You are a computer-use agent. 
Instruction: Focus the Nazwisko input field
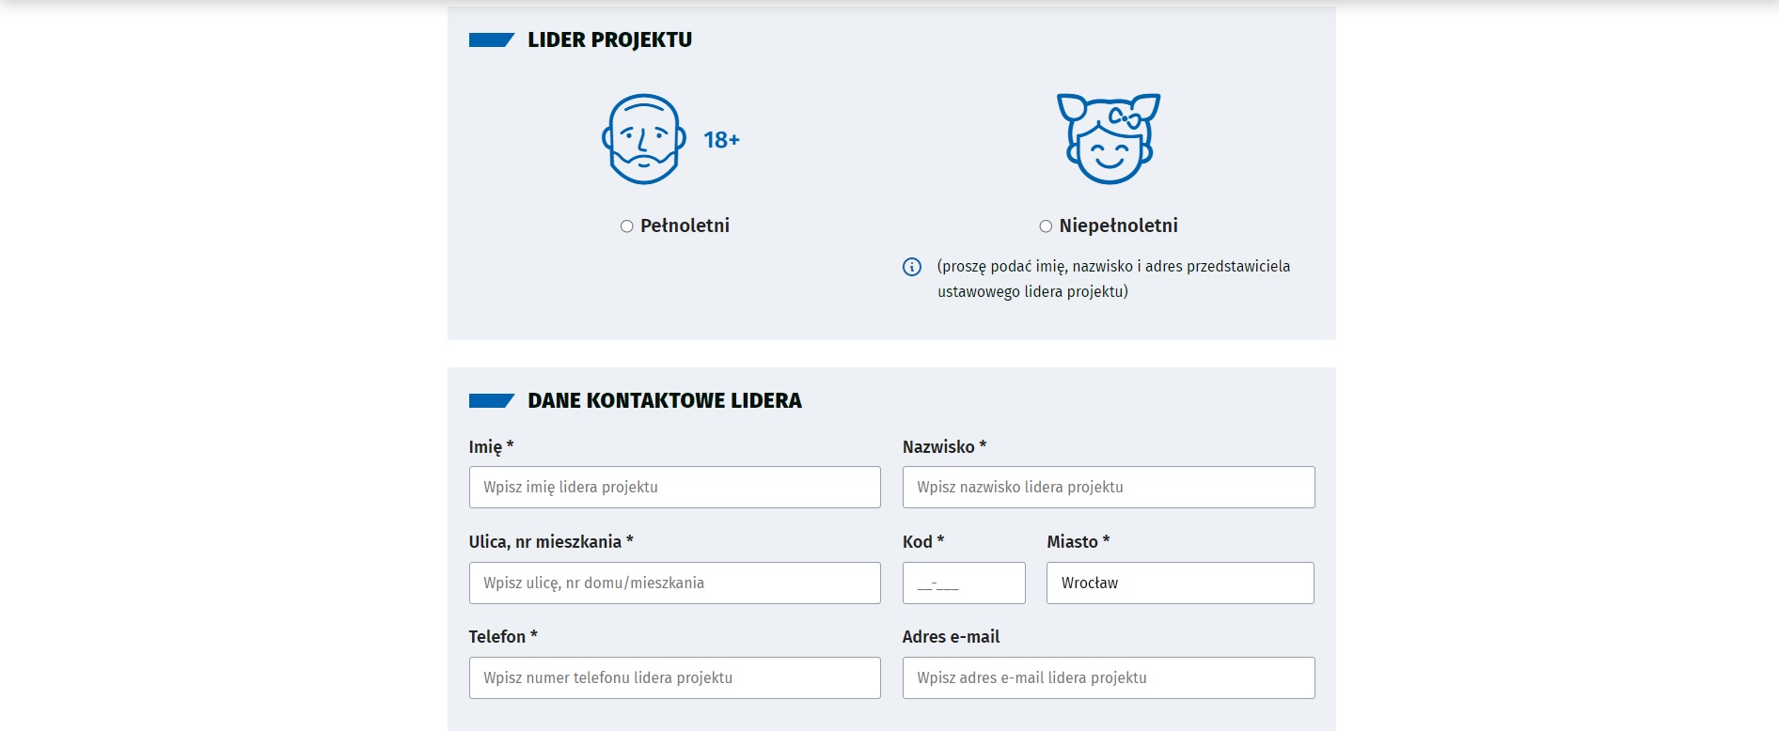[1109, 488]
